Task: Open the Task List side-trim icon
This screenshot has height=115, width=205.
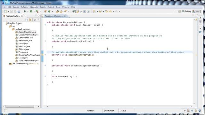Action: pyautogui.click(x=201, y=21)
